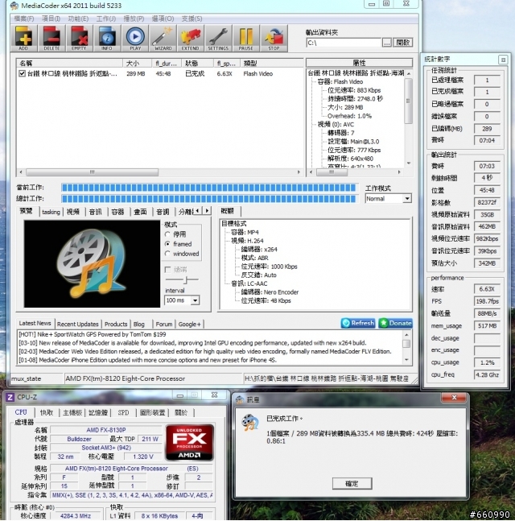The height and width of the screenshot is (521, 515).
Task: Open the SPD tab in CPU-Z
Action: pyautogui.click(x=124, y=412)
